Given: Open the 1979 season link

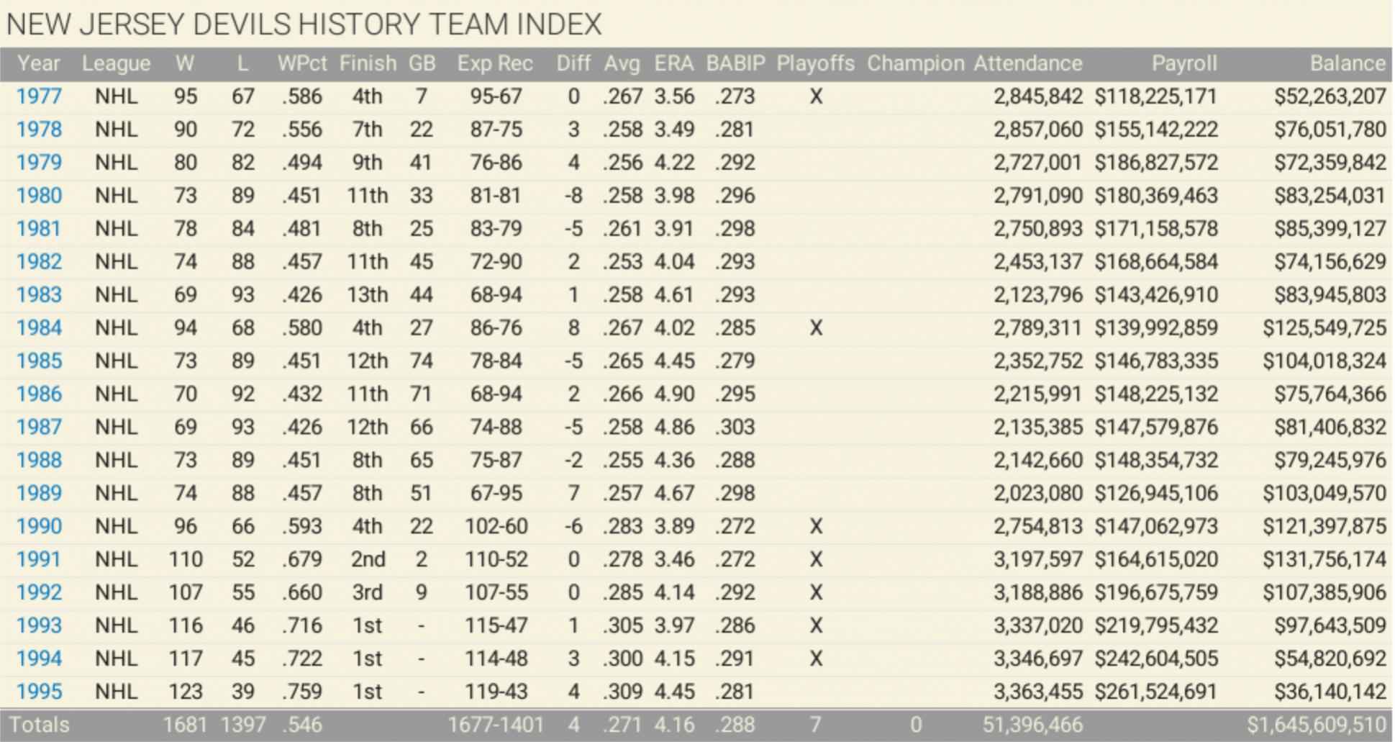Looking at the screenshot, I should tap(39, 163).
